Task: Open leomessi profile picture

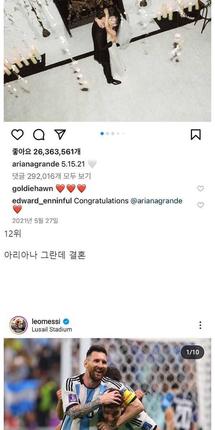Action: click(x=18, y=325)
